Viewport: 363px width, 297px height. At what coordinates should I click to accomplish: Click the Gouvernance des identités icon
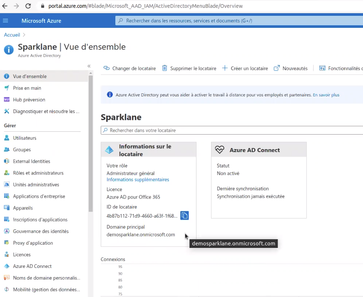(x=7, y=231)
